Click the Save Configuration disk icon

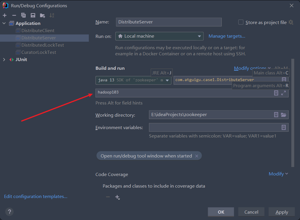[33, 15]
